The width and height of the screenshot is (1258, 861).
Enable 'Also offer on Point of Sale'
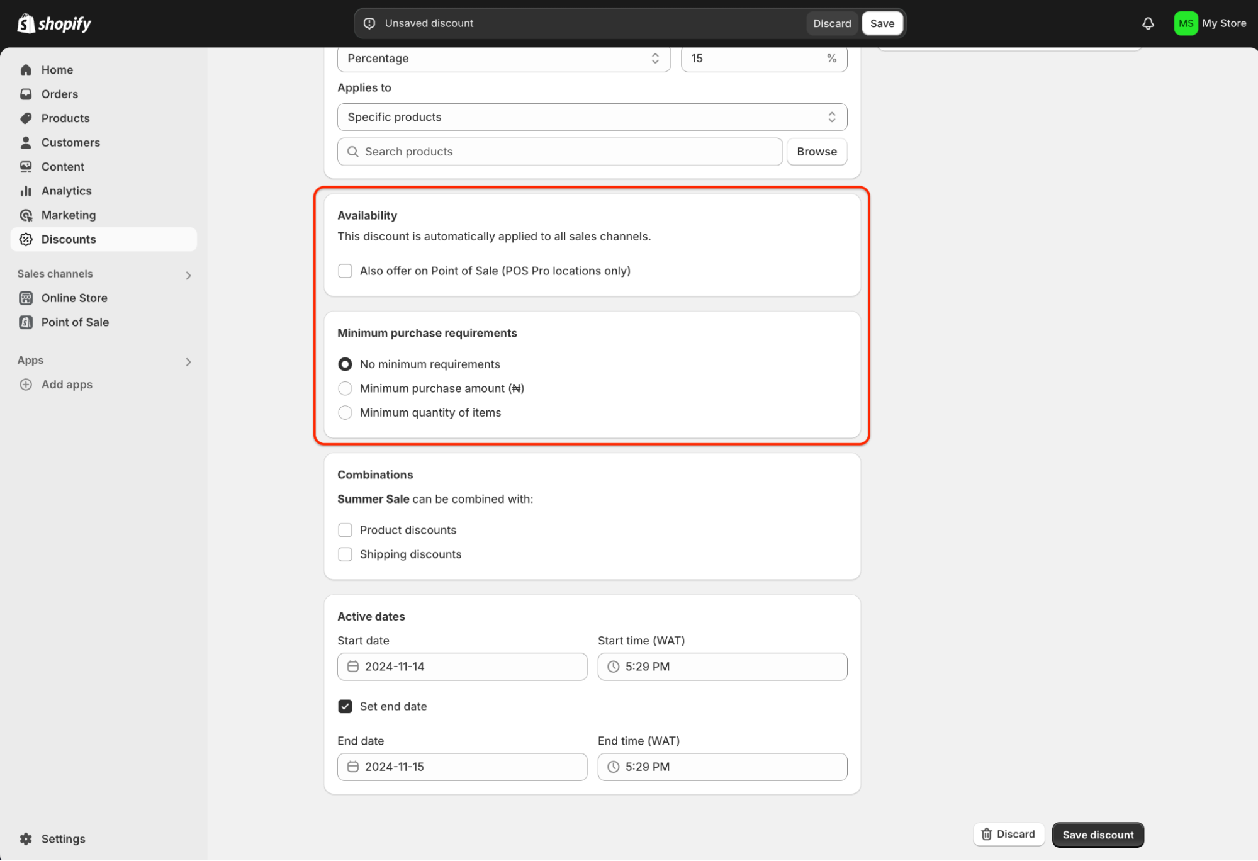coord(345,271)
